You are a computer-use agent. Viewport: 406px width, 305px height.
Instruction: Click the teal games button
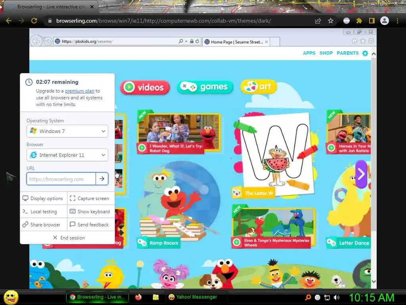(205, 87)
